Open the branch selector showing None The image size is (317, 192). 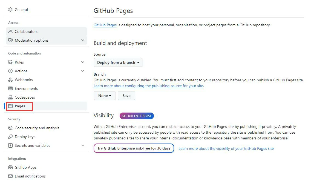(104, 96)
